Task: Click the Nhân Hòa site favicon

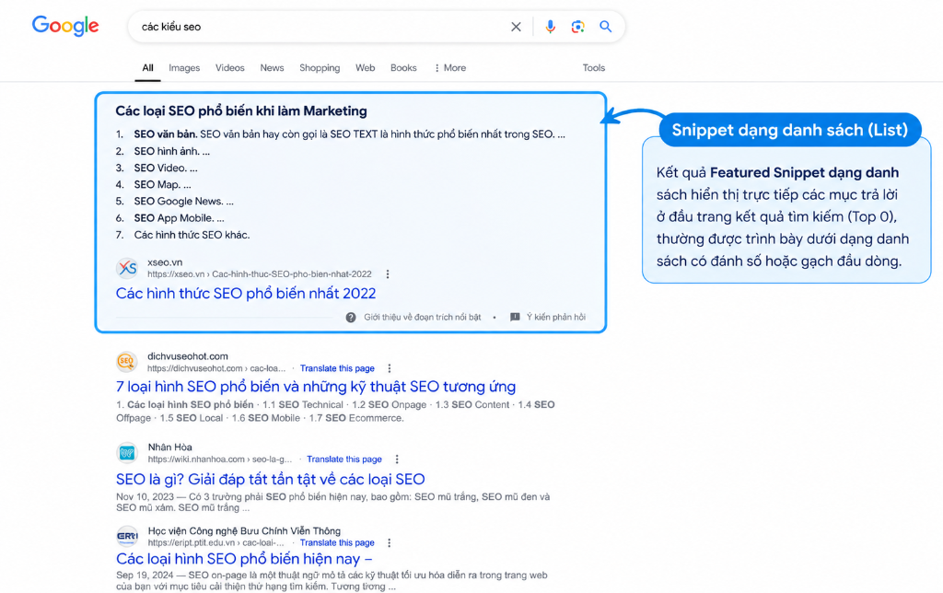Action: point(127,453)
